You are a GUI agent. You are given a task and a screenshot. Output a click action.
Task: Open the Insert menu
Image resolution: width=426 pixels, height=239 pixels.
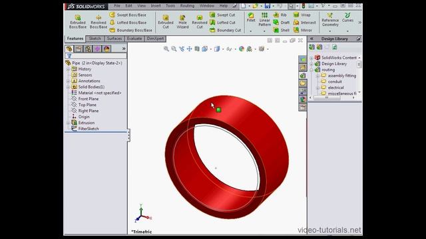156,6
